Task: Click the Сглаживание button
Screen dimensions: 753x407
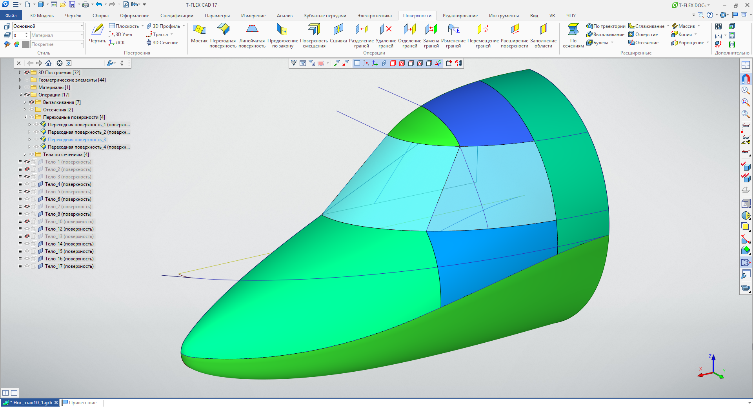Action: (x=646, y=26)
